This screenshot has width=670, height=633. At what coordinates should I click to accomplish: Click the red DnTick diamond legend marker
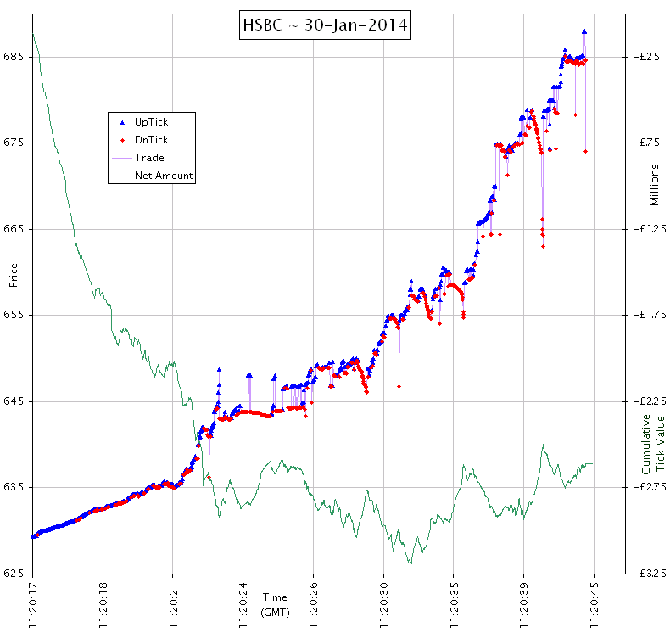click(122, 140)
